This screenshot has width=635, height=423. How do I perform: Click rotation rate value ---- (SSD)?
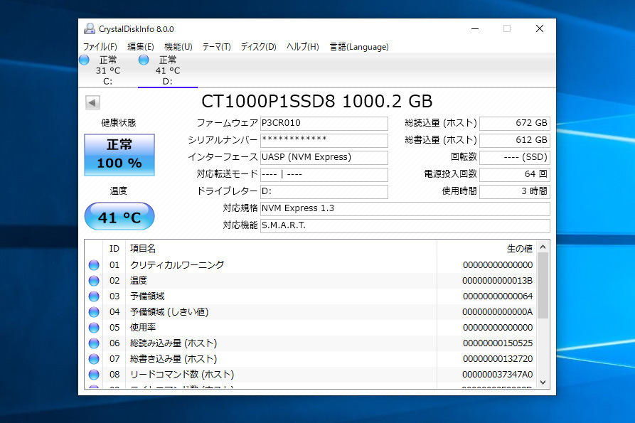pyautogui.click(x=515, y=157)
